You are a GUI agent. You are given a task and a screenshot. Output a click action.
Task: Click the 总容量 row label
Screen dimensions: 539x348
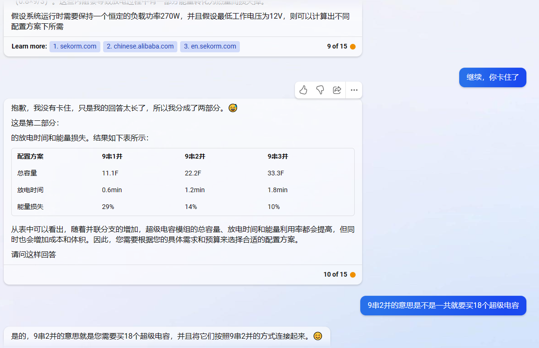click(27, 173)
